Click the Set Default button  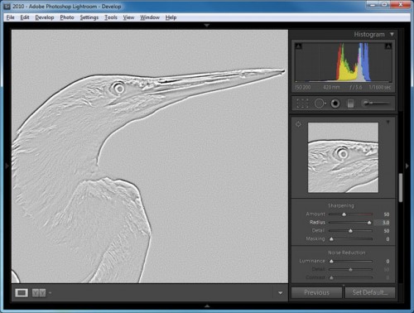[370, 292]
